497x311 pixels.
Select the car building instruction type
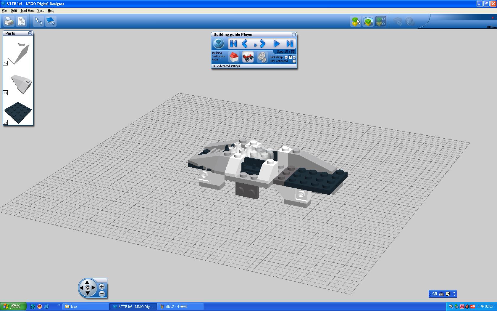tap(248, 57)
